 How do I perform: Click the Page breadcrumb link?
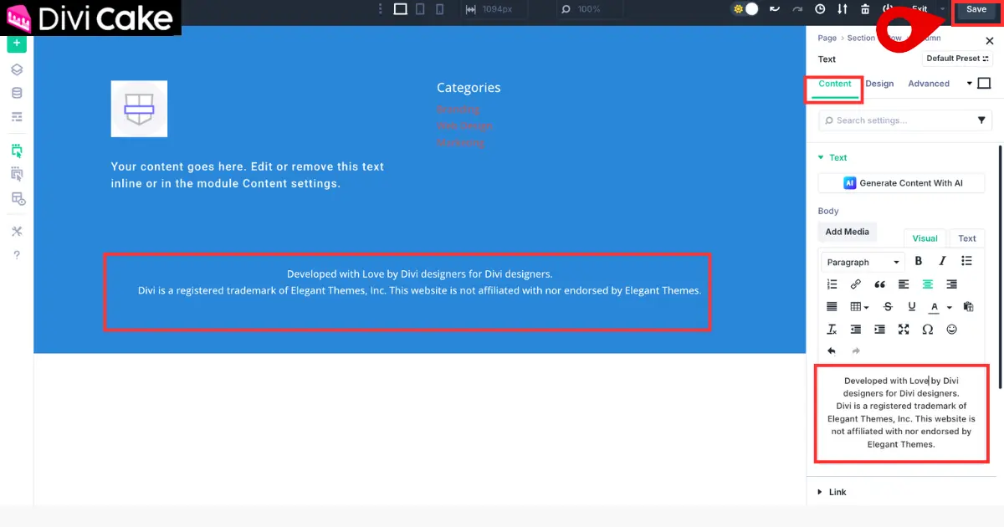pos(827,38)
